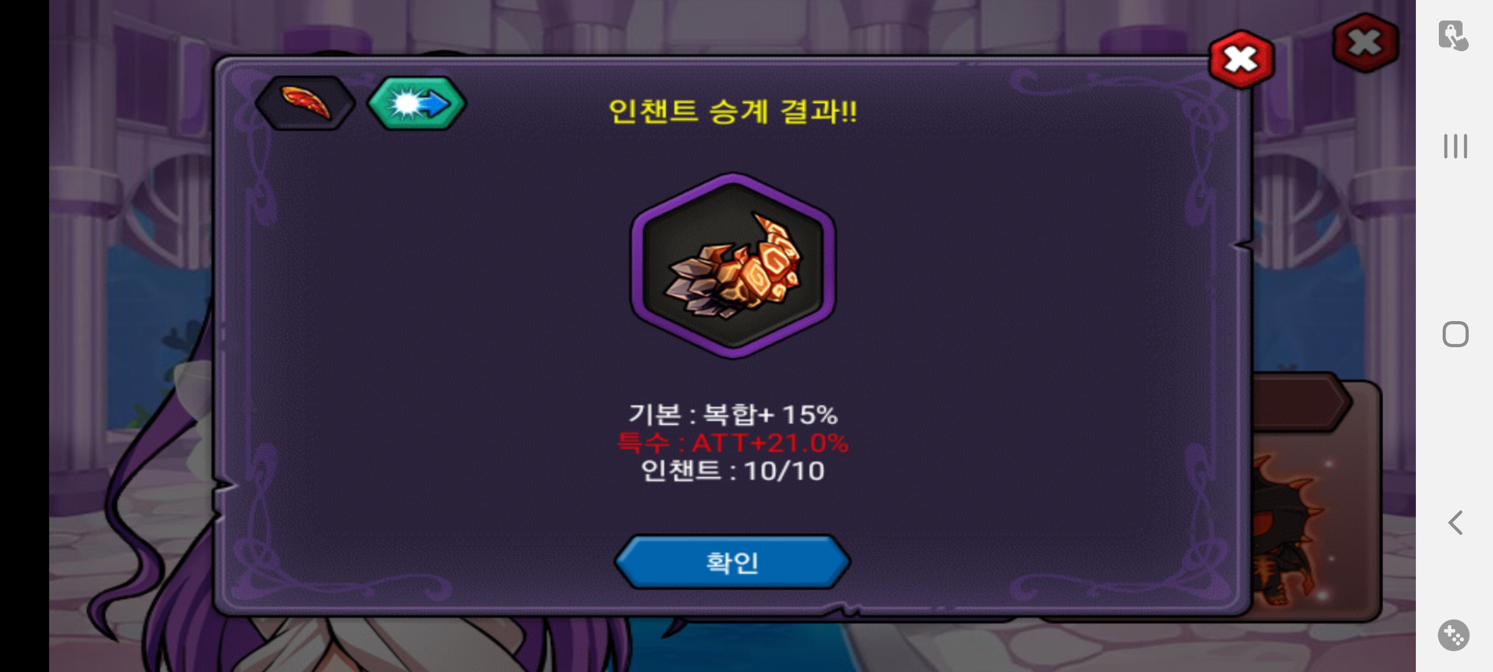The image size is (1493, 672).
Task: Tap the 기본 : 복합+ 15% stat line
Action: (x=733, y=414)
